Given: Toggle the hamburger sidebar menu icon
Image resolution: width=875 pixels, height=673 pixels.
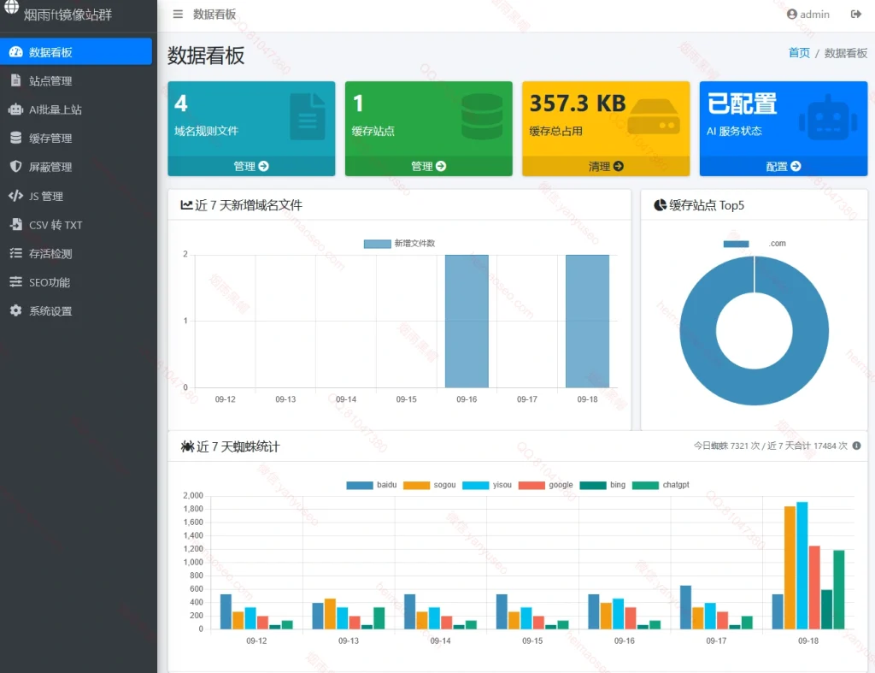Looking at the screenshot, I should pos(178,15).
